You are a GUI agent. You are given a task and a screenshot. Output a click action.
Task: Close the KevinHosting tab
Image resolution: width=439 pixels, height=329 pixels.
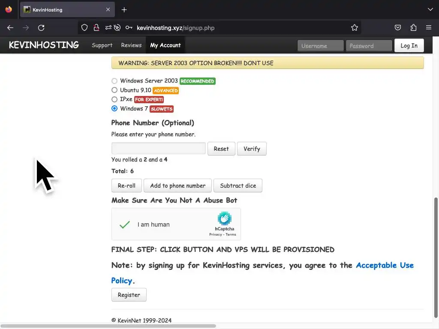108,9
